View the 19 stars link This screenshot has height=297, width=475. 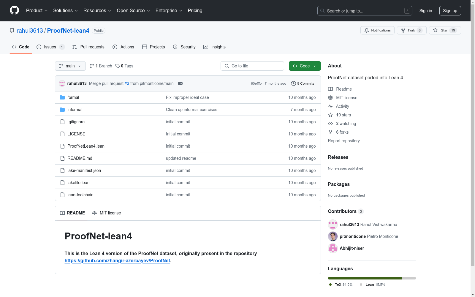click(340, 115)
